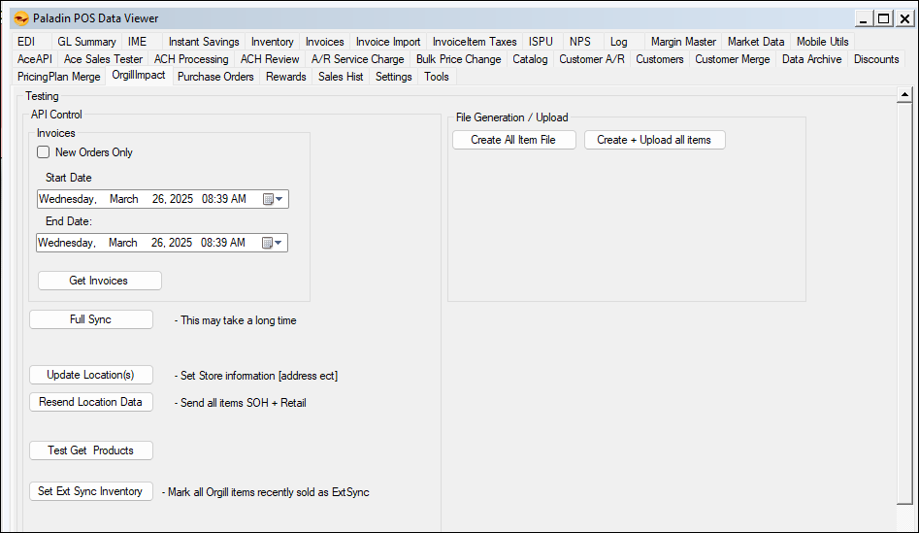Switch to the ISPU tab

pyautogui.click(x=541, y=42)
